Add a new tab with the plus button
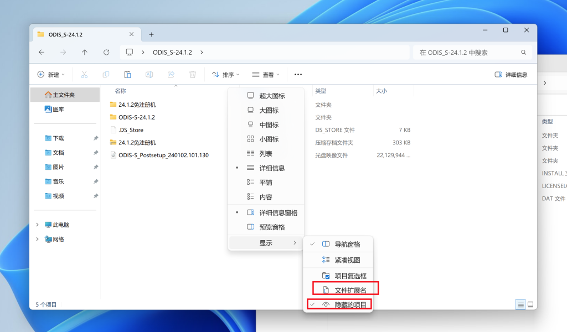Screen dimensions: 567x332 (x=151, y=35)
